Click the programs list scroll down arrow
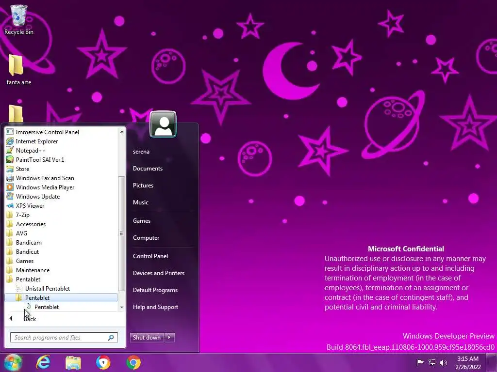Image resolution: width=497 pixels, height=372 pixels. tap(122, 307)
